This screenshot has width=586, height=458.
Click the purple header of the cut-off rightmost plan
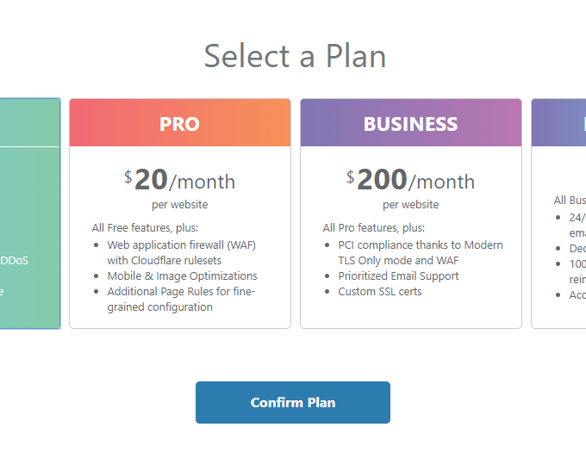(558, 123)
